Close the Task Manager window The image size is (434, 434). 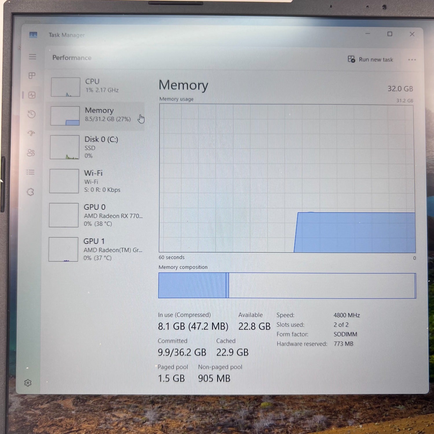pos(412,34)
